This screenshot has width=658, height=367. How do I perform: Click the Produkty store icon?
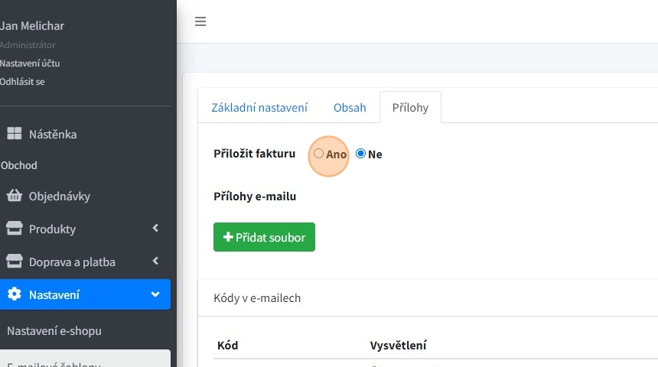point(15,229)
